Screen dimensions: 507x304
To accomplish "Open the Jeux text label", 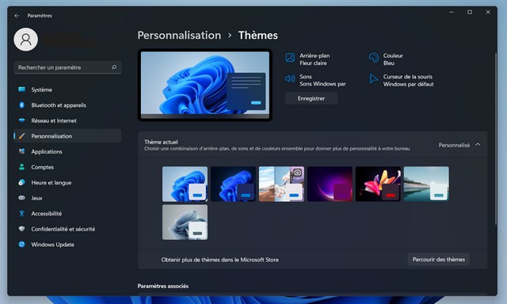I will 37,199.
